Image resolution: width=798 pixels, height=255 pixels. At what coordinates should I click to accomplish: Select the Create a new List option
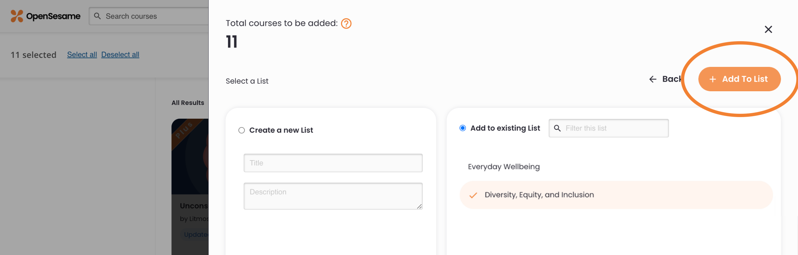point(242,130)
